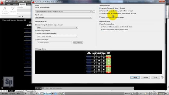Open the 2.5 text height dropdown

[x=24, y=13]
